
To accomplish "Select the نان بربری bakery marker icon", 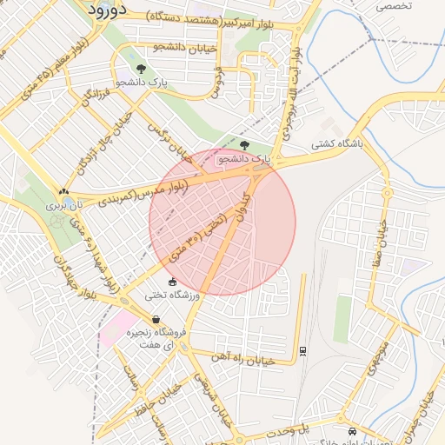I will coord(63,191).
